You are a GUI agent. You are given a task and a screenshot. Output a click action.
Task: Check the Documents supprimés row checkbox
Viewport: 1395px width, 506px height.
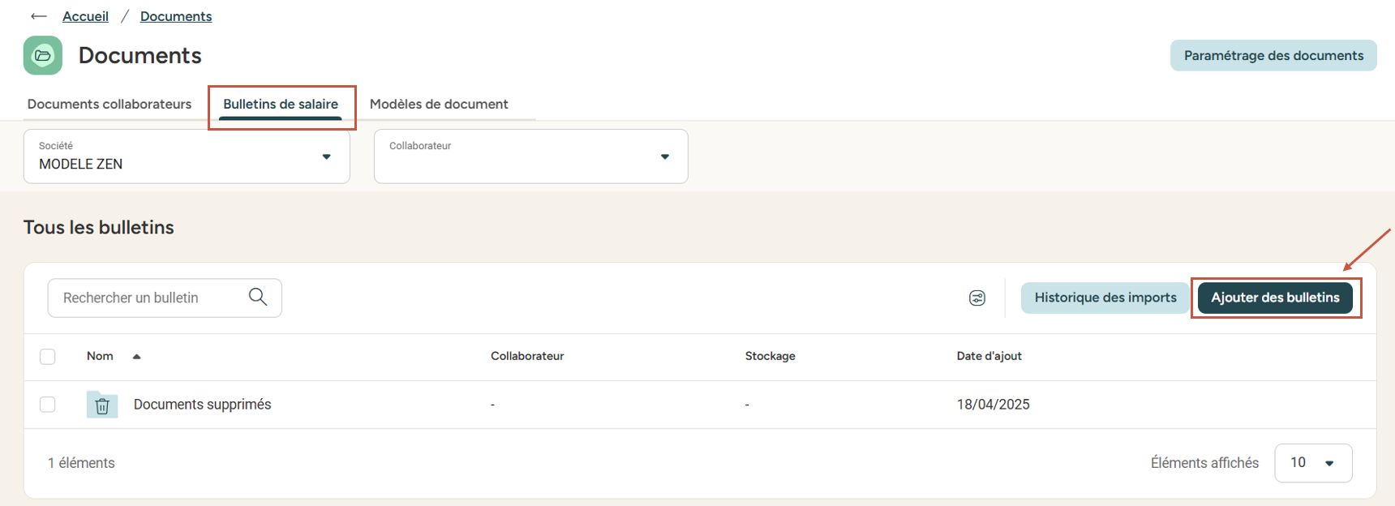[x=48, y=405]
